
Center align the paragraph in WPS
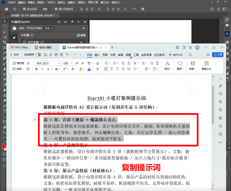coord(112,69)
